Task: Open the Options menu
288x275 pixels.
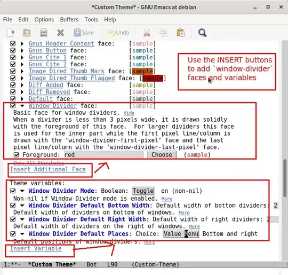Action: (x=44, y=20)
